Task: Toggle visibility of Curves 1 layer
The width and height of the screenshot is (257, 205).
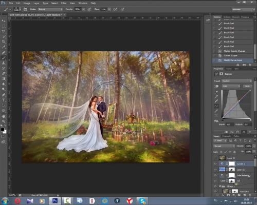Action: point(215,163)
